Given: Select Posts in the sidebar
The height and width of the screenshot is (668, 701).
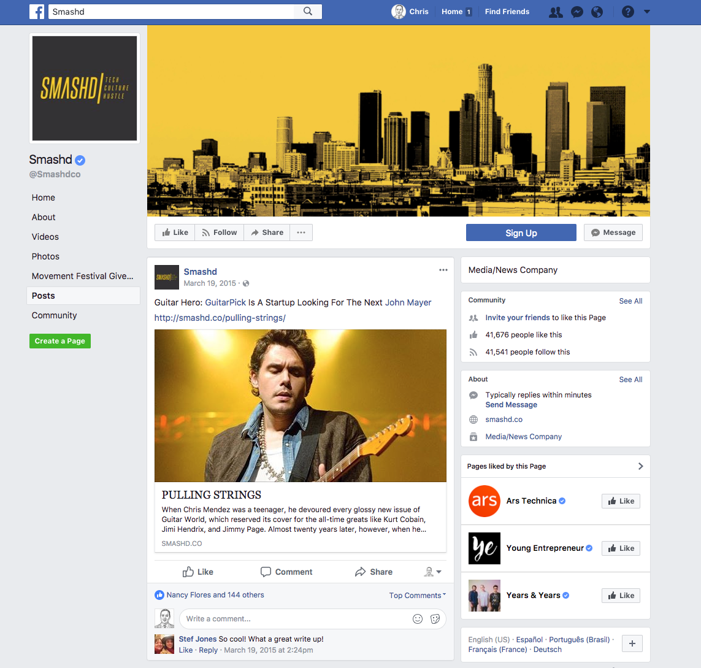Looking at the screenshot, I should [x=83, y=296].
